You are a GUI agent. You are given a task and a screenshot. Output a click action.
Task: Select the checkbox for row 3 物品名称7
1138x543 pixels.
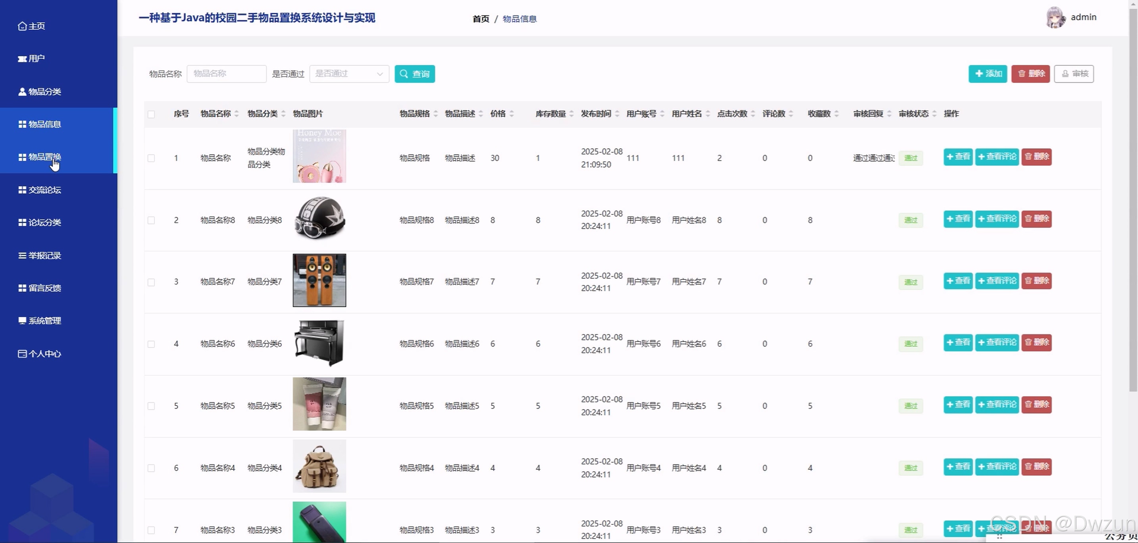pyautogui.click(x=151, y=282)
